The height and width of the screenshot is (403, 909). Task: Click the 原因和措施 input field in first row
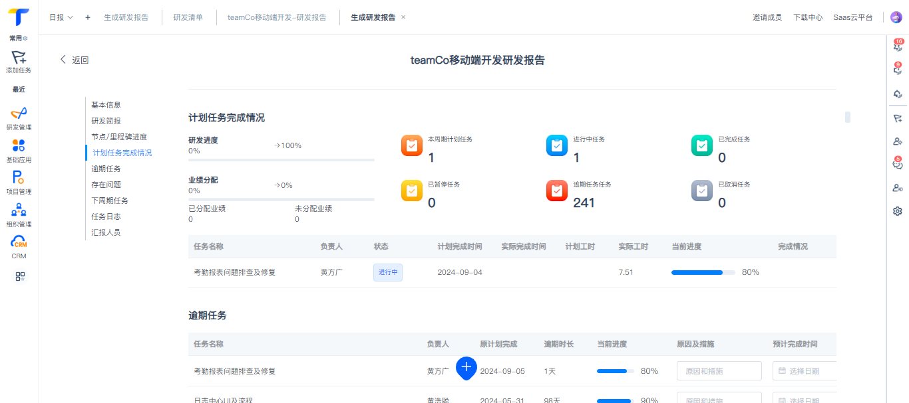click(x=719, y=370)
